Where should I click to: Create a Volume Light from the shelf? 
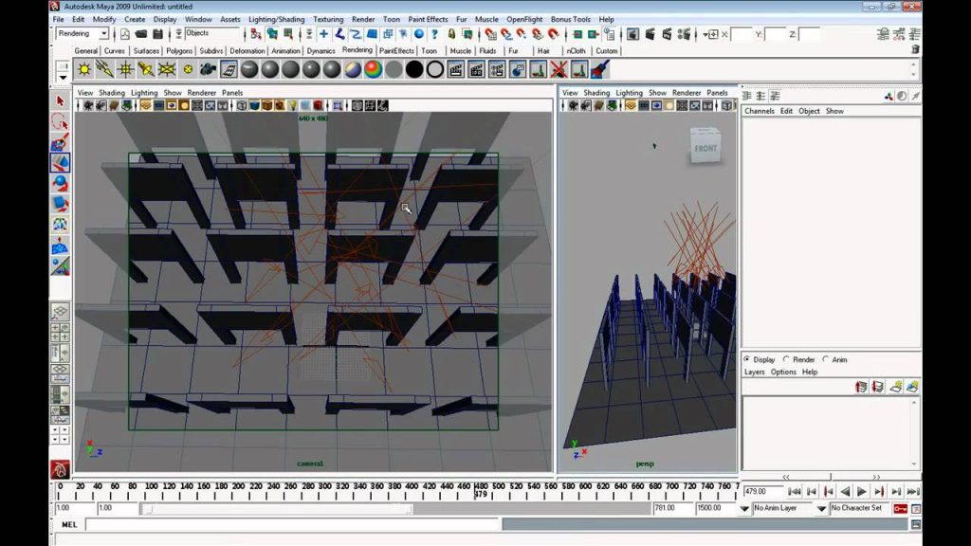pos(188,69)
